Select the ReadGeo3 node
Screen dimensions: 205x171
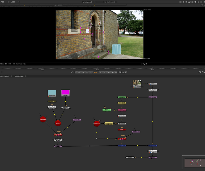[x=65, y=108]
